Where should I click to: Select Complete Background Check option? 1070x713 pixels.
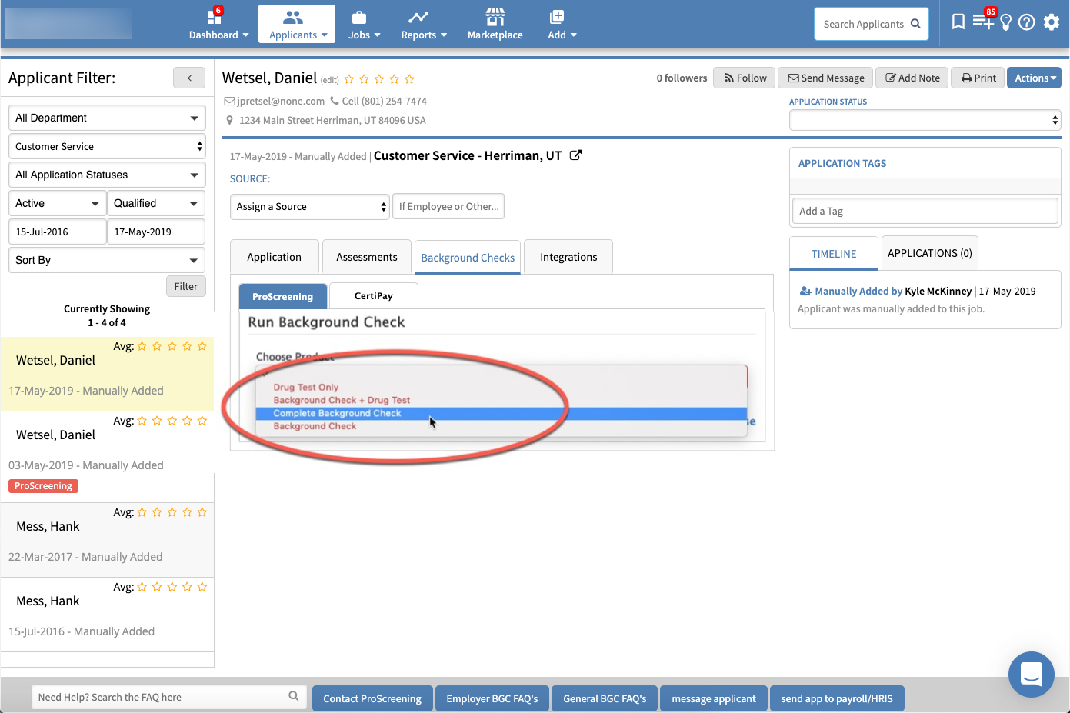(338, 413)
